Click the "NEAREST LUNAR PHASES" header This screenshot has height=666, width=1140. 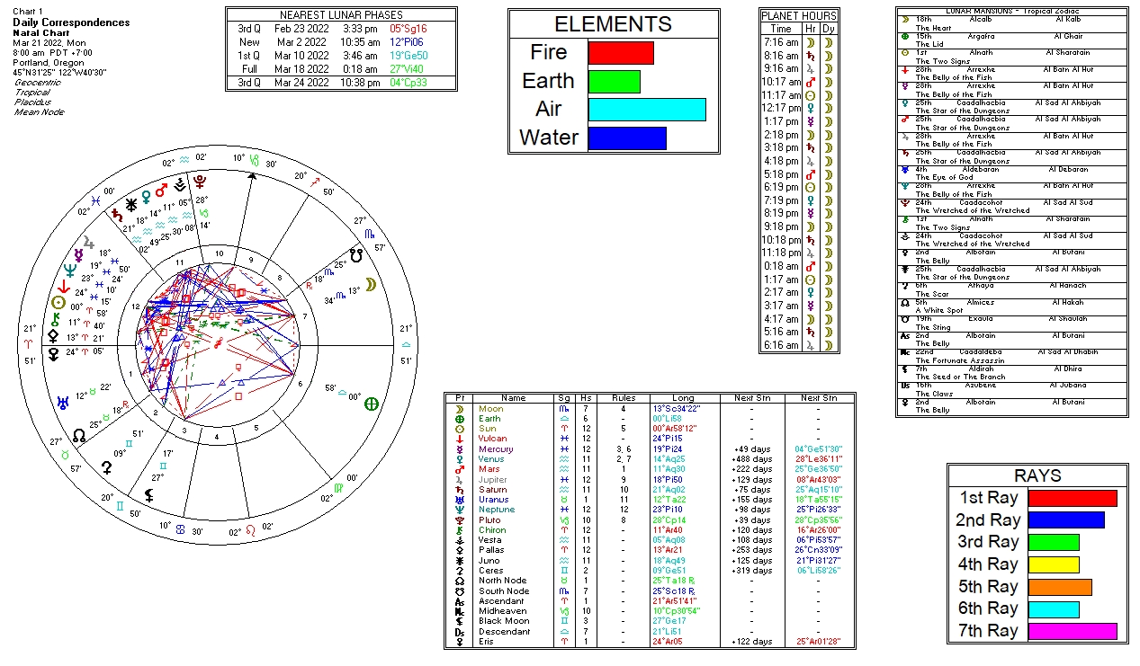[341, 15]
